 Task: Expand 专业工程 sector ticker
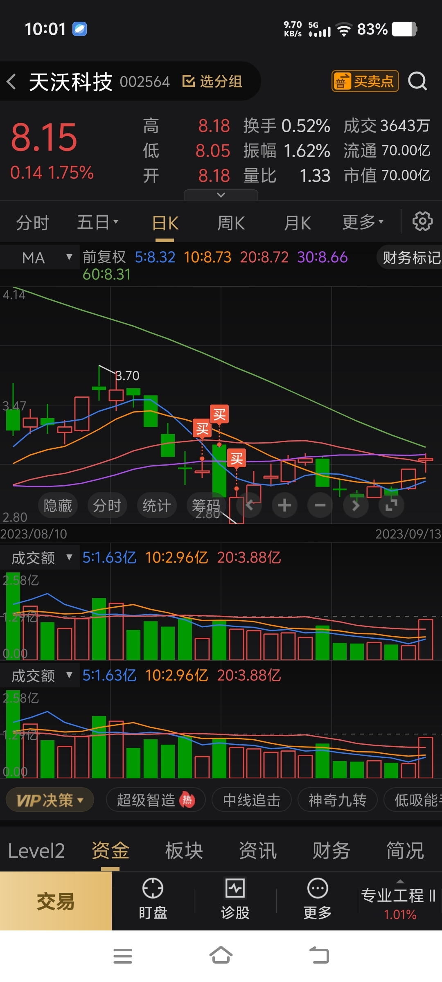click(400, 900)
